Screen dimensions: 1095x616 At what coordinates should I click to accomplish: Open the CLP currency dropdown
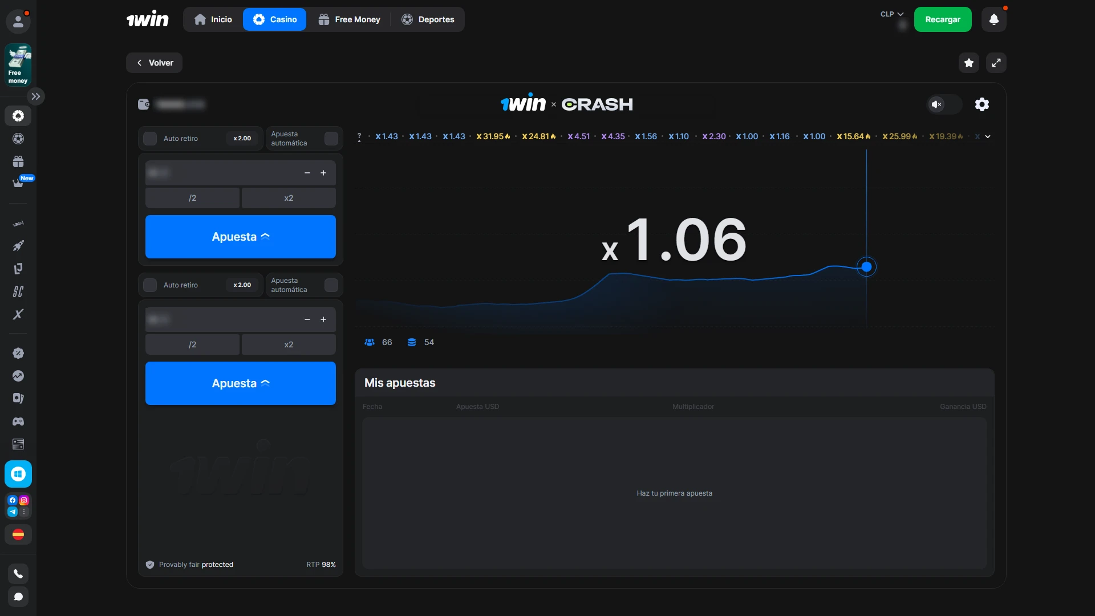click(x=891, y=14)
